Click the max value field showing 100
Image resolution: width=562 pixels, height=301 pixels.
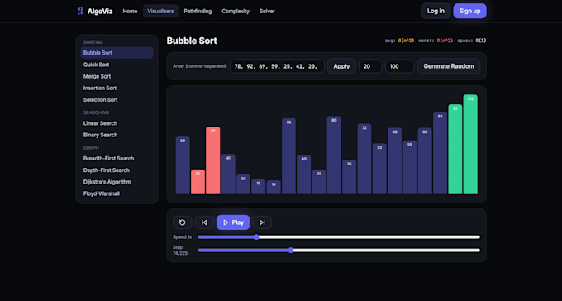tap(400, 66)
